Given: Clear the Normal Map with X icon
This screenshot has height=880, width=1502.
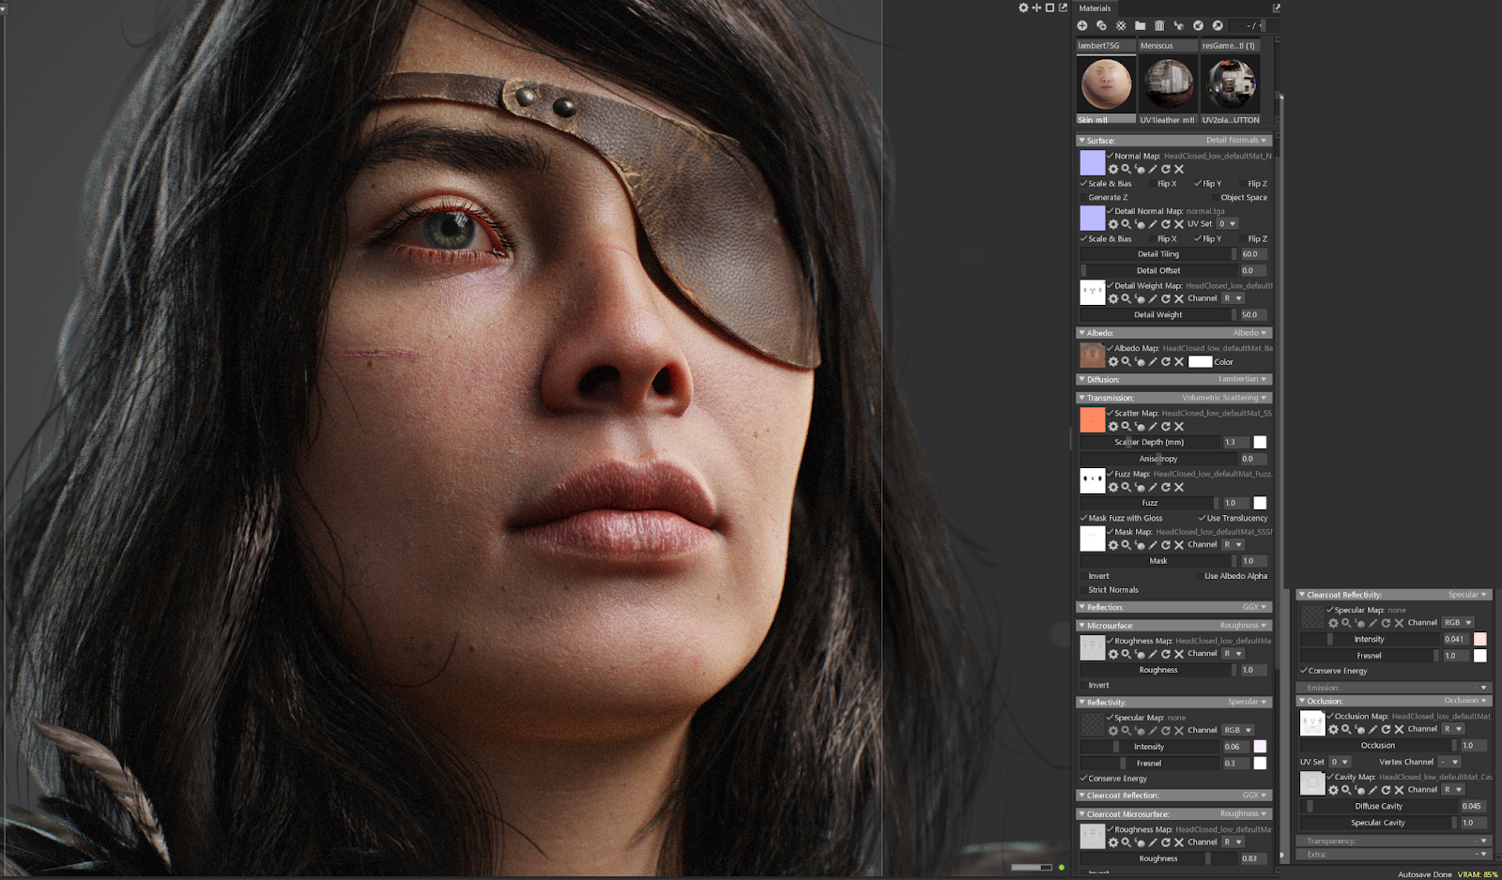Looking at the screenshot, I should 1179,170.
